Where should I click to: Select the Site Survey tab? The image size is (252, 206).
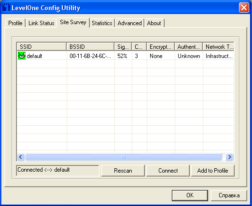pyautogui.click(x=73, y=22)
